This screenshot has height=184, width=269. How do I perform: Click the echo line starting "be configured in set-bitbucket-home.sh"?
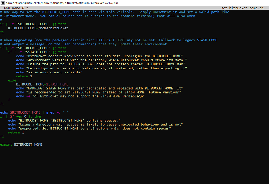point(101,68)
